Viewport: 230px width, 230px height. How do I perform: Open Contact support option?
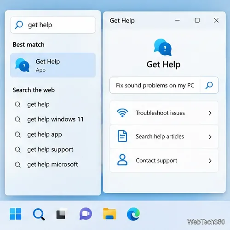click(x=164, y=161)
